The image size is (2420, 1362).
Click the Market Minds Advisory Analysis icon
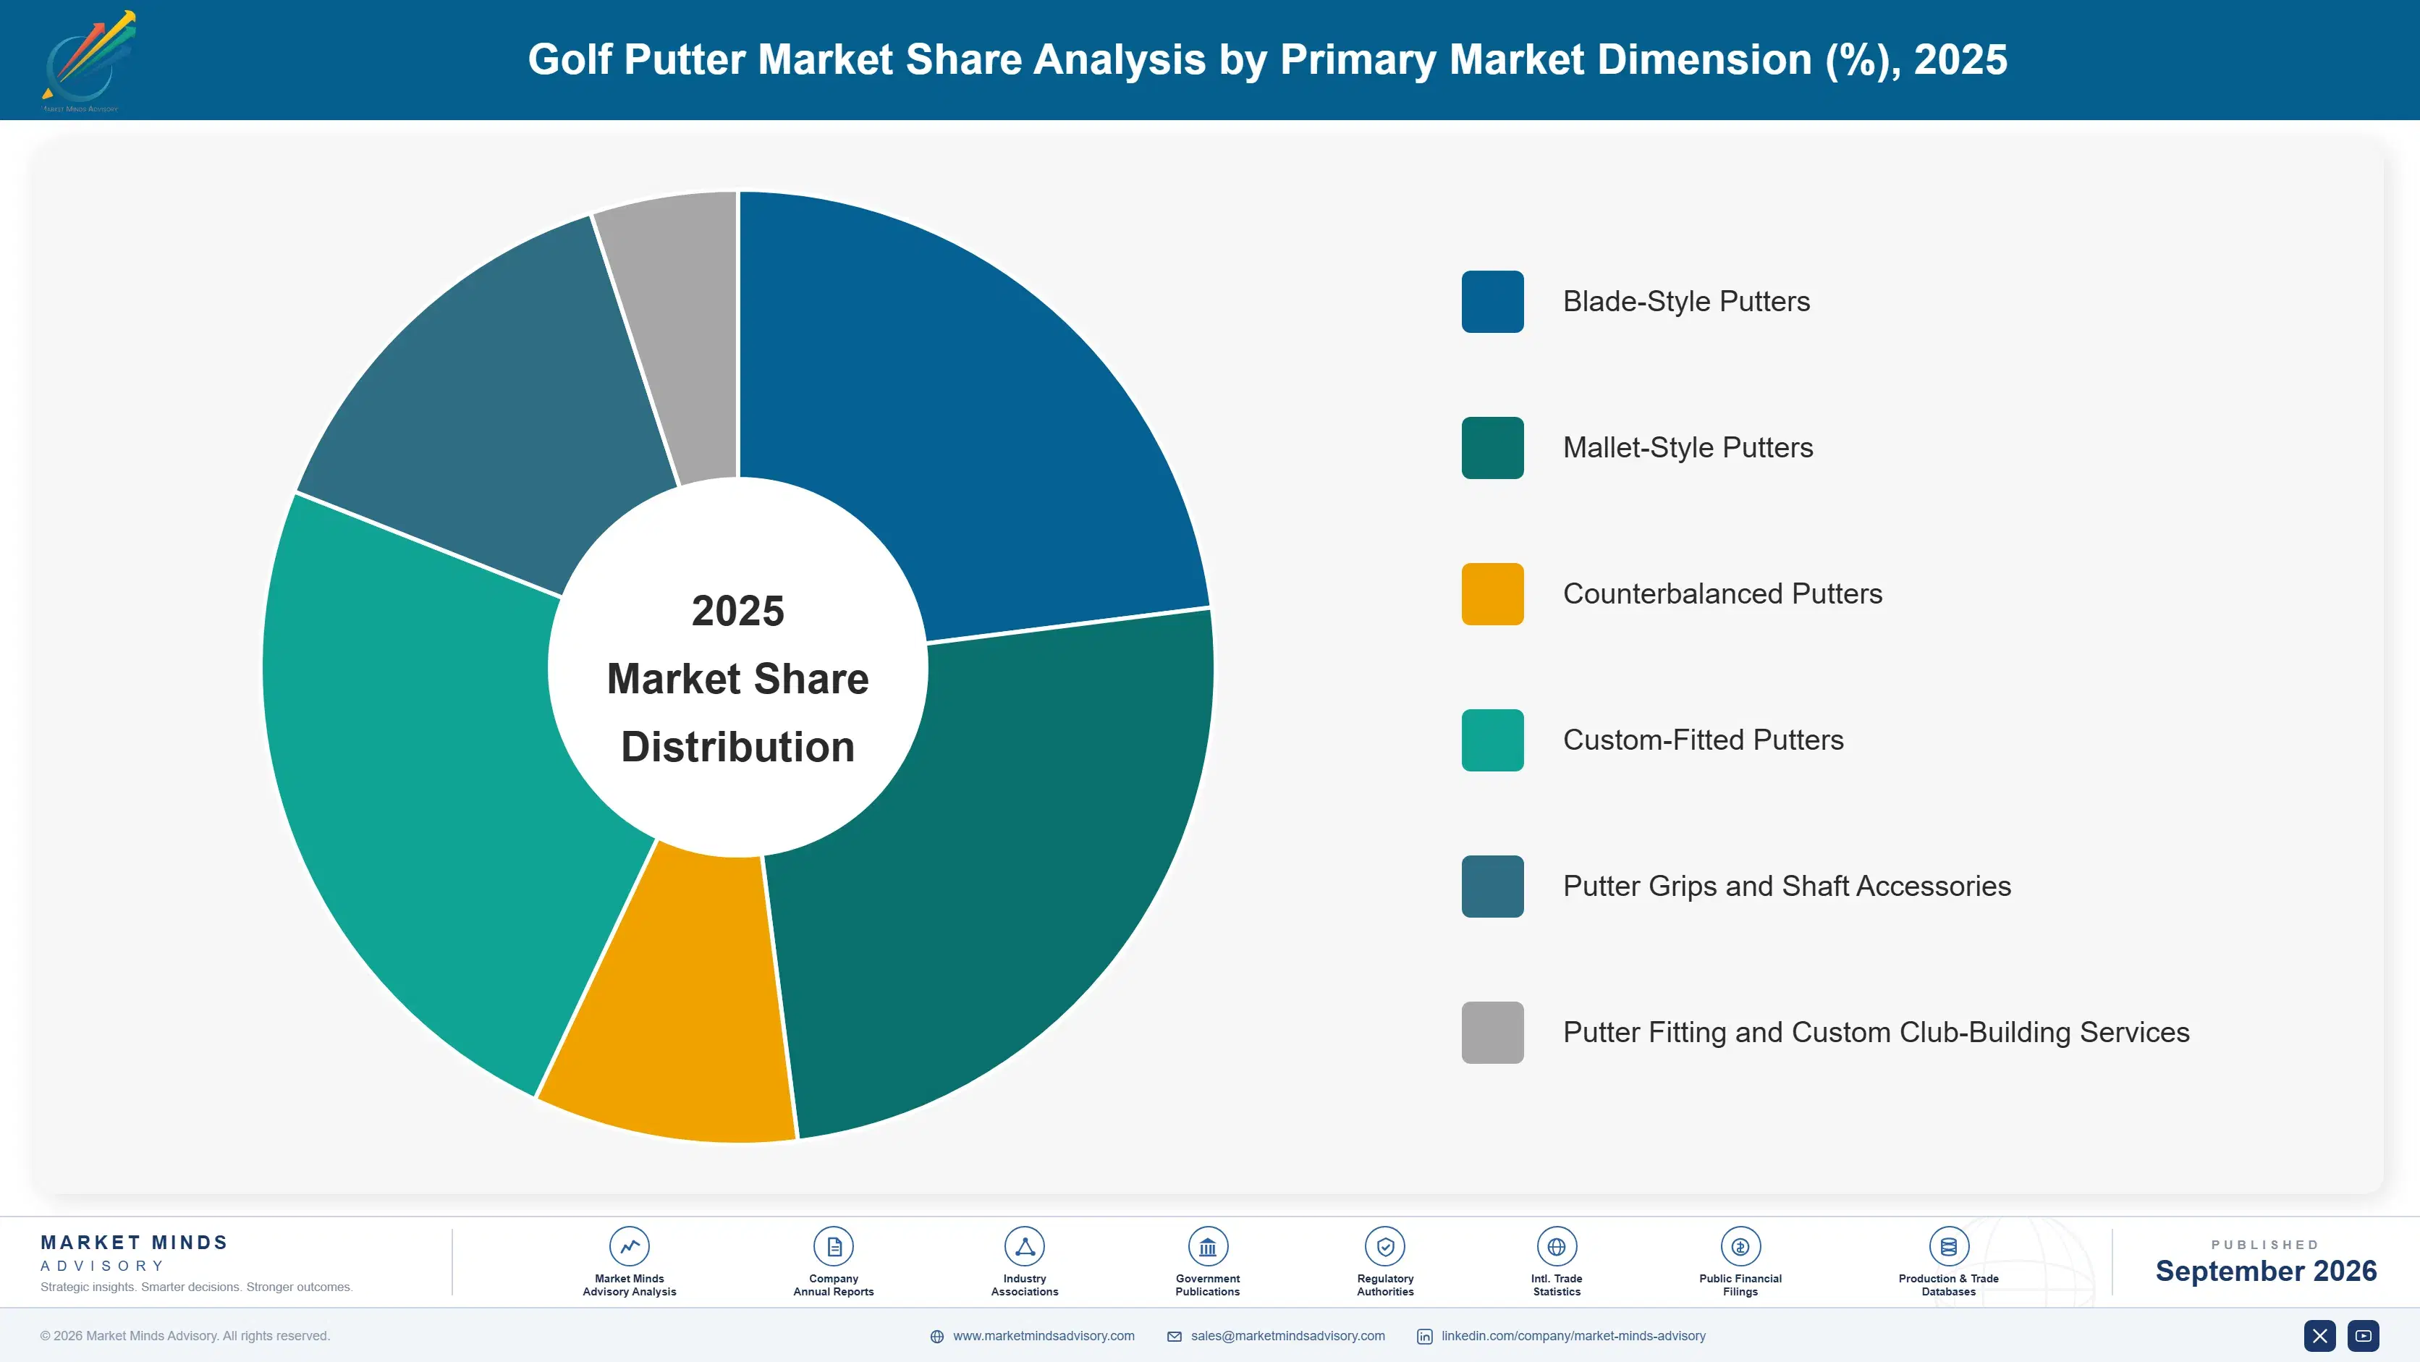pos(628,1246)
